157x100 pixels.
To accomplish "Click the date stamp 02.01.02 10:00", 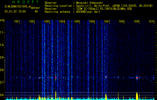I will tap(15, 11).
